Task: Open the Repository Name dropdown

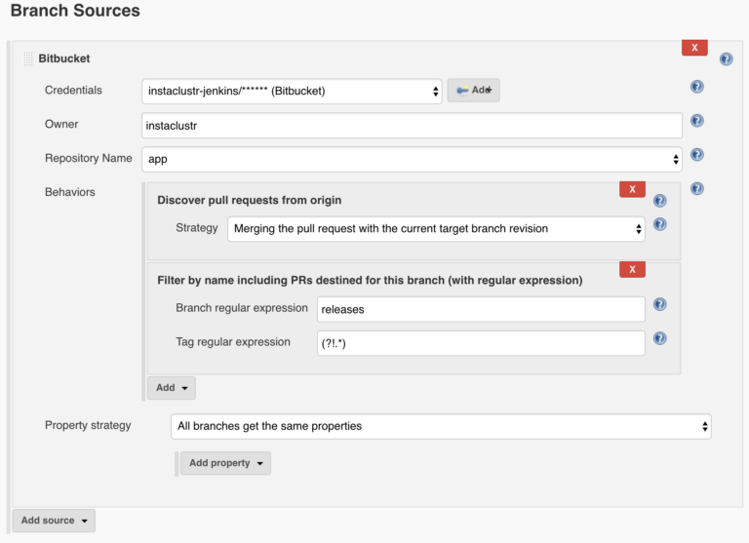Action: [412, 160]
